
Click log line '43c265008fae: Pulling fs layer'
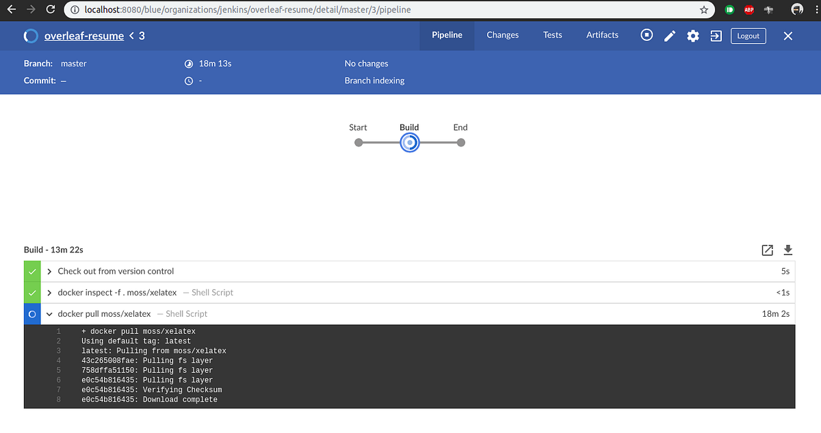tap(147, 360)
